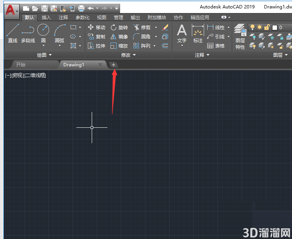Toggle layer on/off lightbulb icon

252,28
